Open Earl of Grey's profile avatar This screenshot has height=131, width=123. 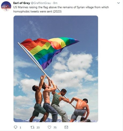6,6
